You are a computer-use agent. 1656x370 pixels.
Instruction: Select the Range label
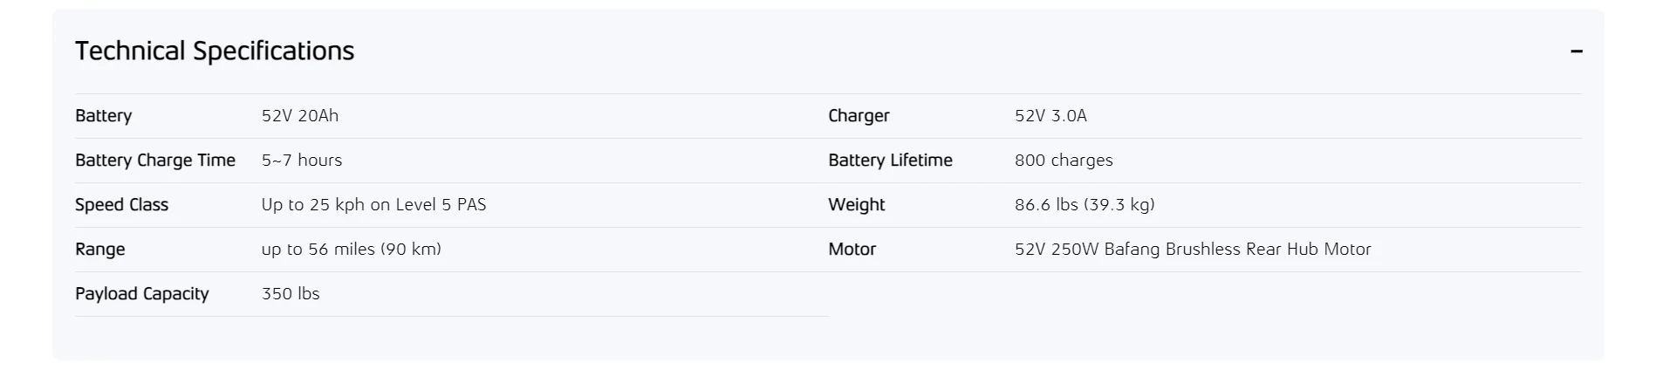(99, 250)
